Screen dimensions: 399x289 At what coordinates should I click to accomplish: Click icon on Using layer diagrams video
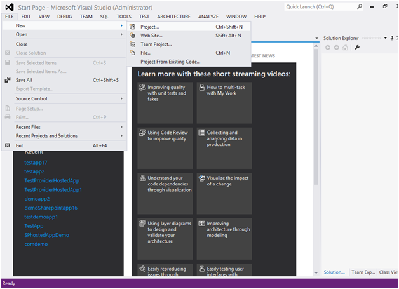(142, 224)
